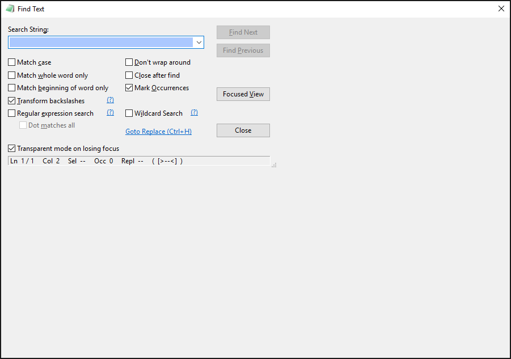Click the resize grip next to status bar
The image size is (511, 359).
coord(274,165)
